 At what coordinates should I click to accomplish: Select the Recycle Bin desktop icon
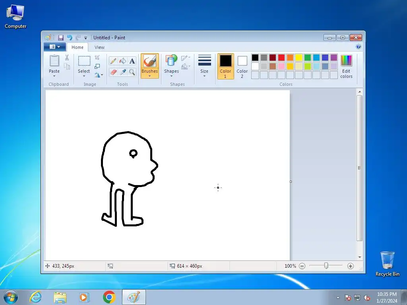click(387, 264)
